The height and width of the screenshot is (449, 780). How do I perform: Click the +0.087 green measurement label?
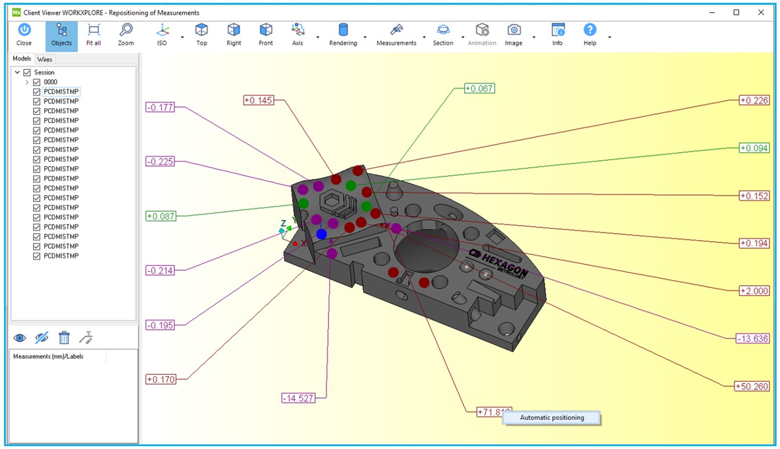(161, 216)
